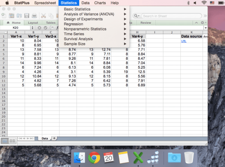Select the Var1-x header cell
The height and width of the screenshot is (167, 225).
(x=16, y=36)
